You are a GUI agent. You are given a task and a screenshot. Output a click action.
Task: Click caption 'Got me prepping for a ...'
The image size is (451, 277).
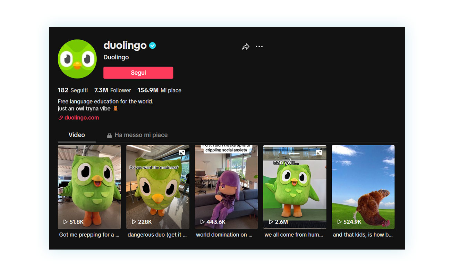coord(89,235)
